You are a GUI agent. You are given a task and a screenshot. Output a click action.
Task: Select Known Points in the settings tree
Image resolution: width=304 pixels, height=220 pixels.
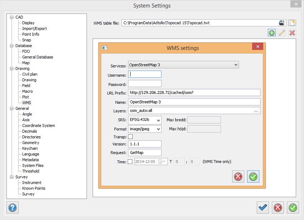point(34,188)
